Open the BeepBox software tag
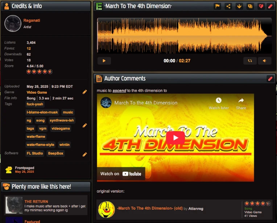Image resolution: width=277 pixels, height=223 pixels. point(55,153)
